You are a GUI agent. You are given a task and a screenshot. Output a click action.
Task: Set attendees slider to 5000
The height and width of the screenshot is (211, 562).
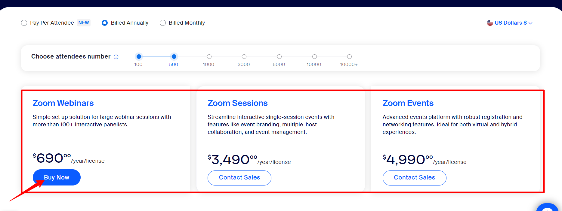tap(279, 56)
